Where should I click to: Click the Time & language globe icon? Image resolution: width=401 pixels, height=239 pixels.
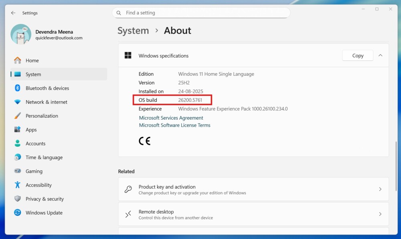(x=17, y=157)
